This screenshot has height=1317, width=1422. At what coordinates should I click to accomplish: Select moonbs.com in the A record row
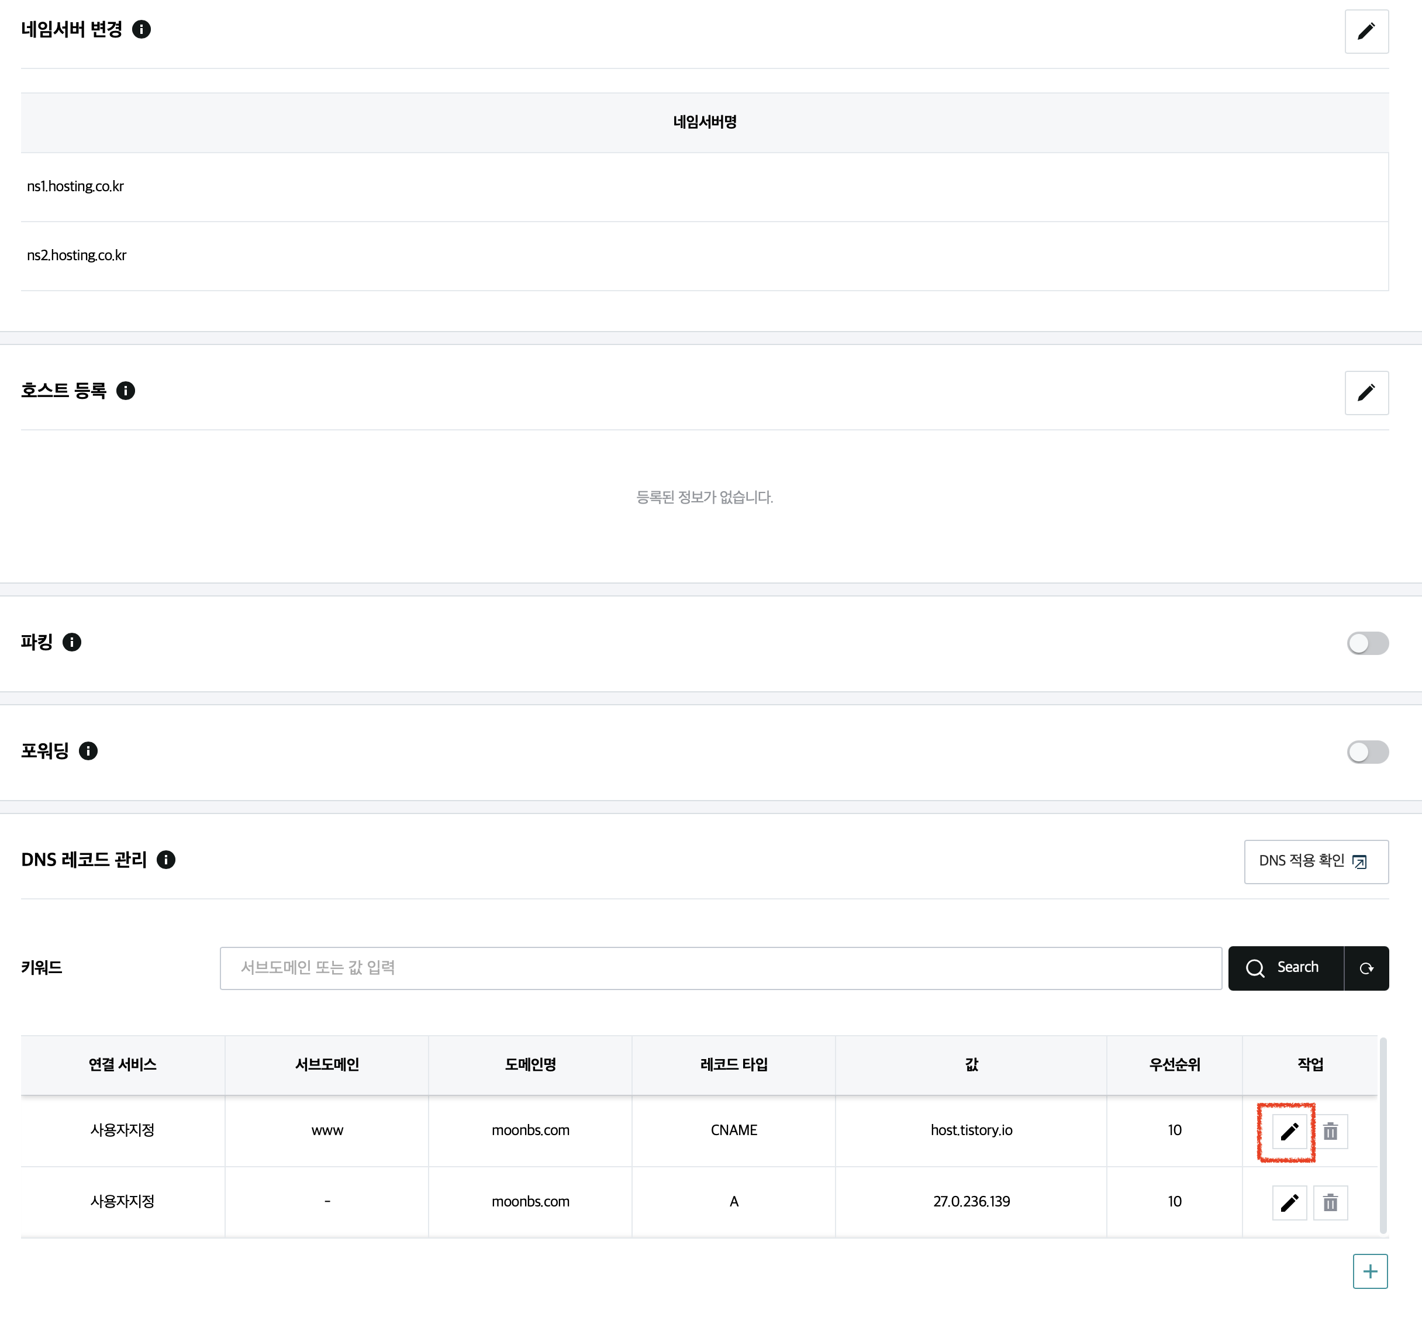tap(530, 1202)
